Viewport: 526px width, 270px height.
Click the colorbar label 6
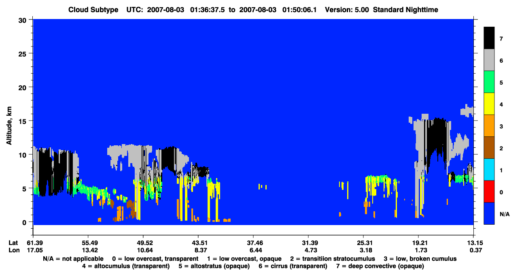point(501,61)
